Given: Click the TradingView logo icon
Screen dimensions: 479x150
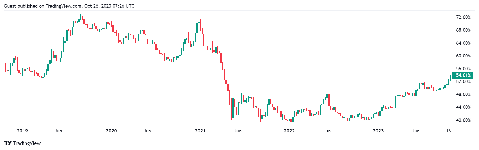Looking at the screenshot, I should [8, 143].
